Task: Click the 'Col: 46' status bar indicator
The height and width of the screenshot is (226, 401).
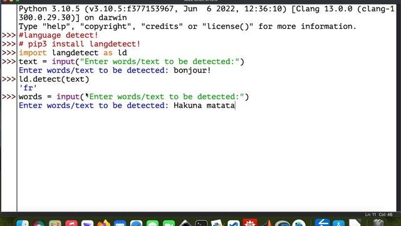Action: [386, 215]
